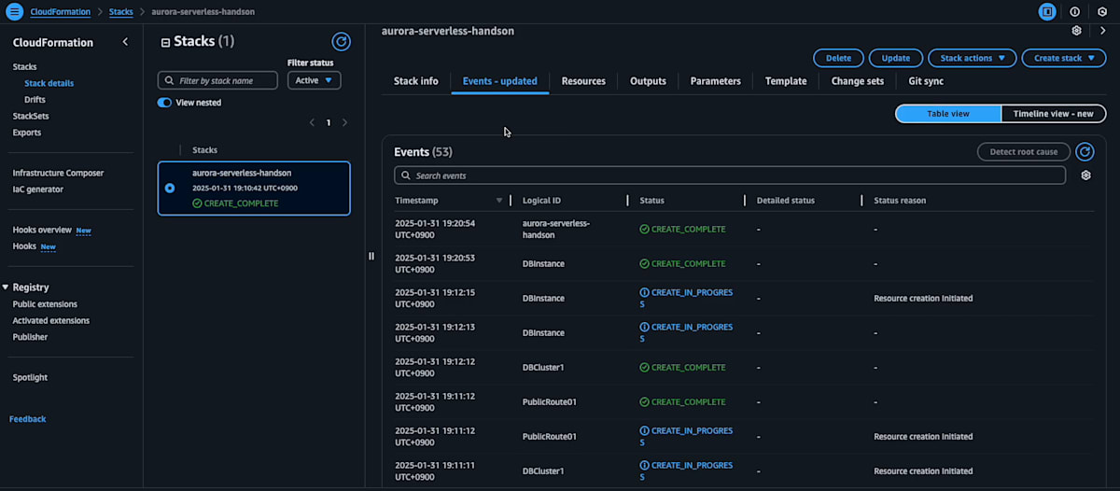Select the aurora-serverless-handson stack card
The width and height of the screenshot is (1120, 491).
point(254,189)
